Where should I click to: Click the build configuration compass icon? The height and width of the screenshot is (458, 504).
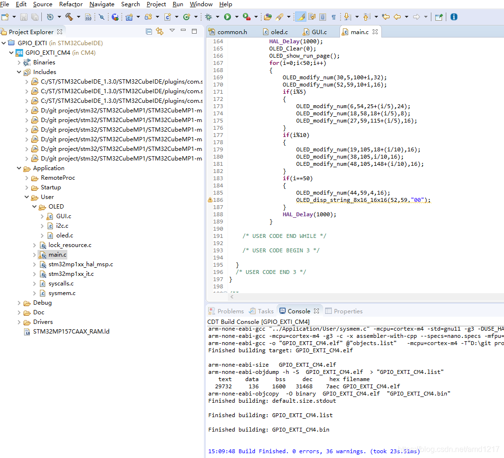(x=50, y=17)
